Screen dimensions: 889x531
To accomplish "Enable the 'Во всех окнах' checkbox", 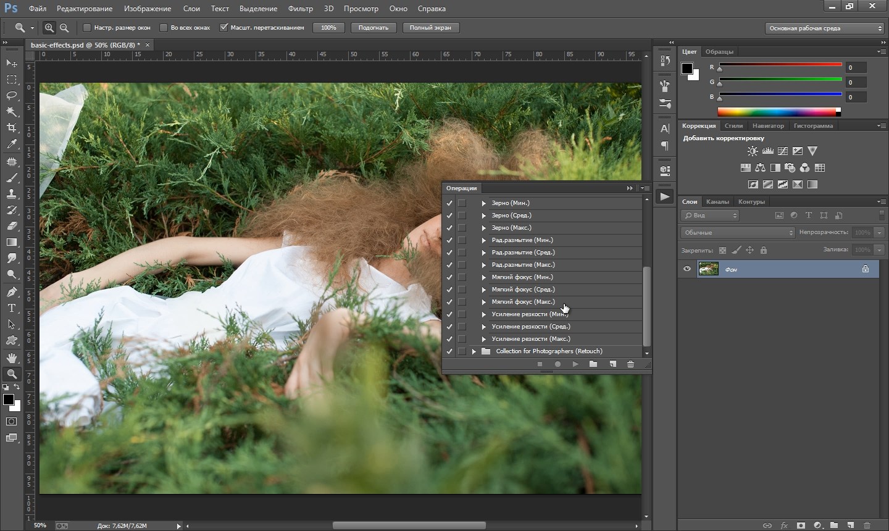I will tap(164, 28).
